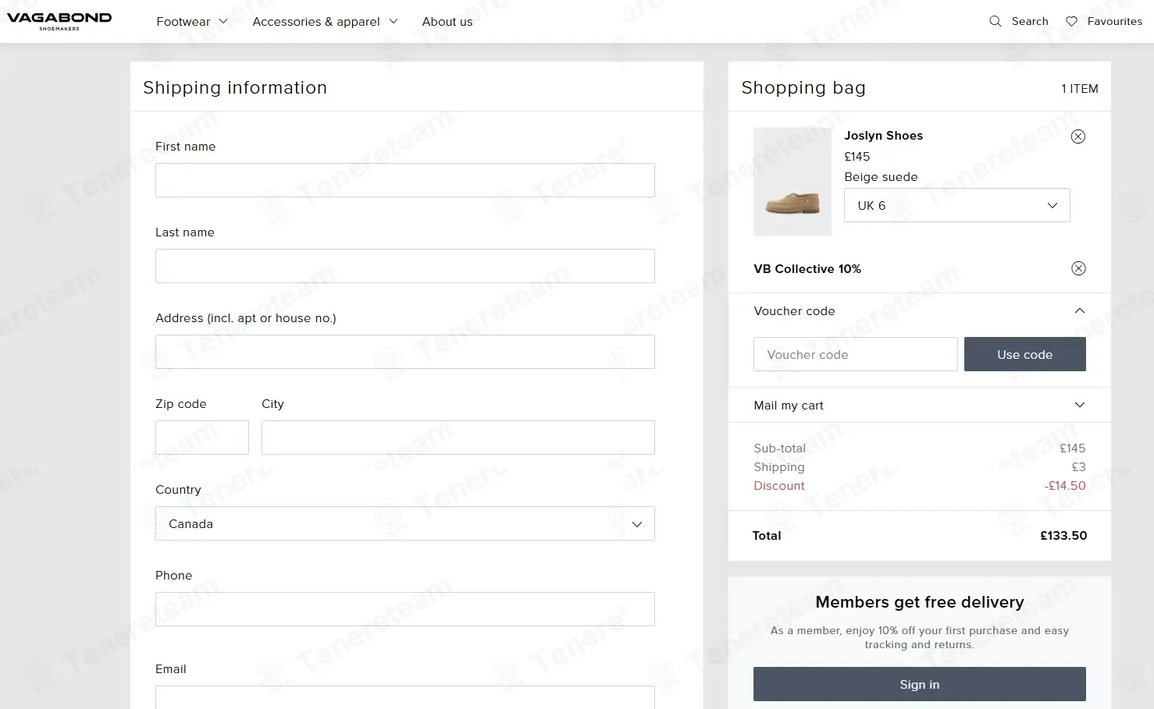Click the Beige suede colour text

pyautogui.click(x=881, y=177)
